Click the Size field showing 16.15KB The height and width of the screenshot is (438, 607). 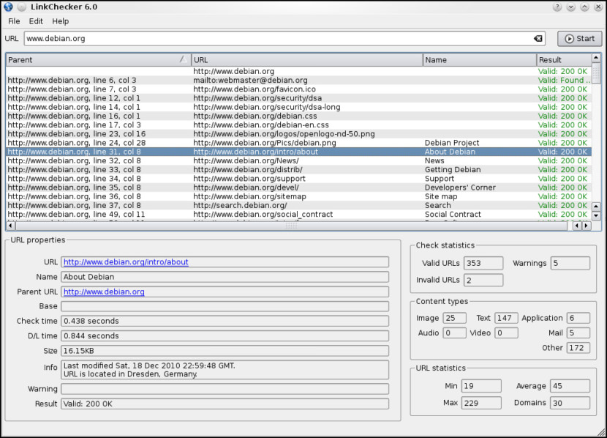pos(225,351)
